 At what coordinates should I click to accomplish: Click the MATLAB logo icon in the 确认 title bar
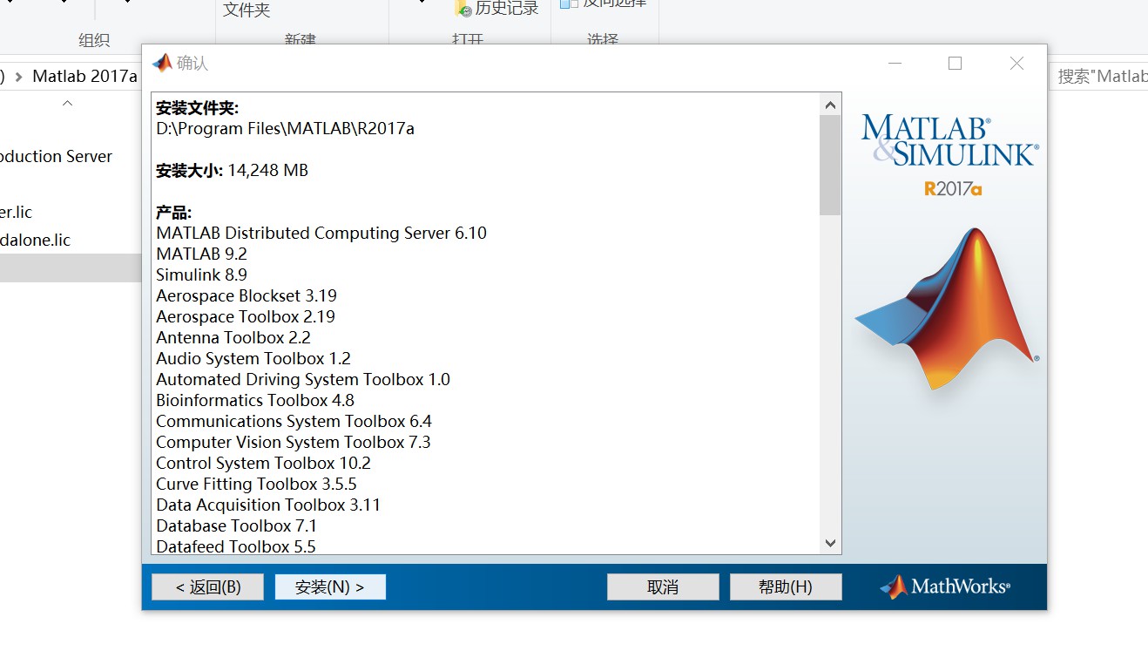point(162,63)
